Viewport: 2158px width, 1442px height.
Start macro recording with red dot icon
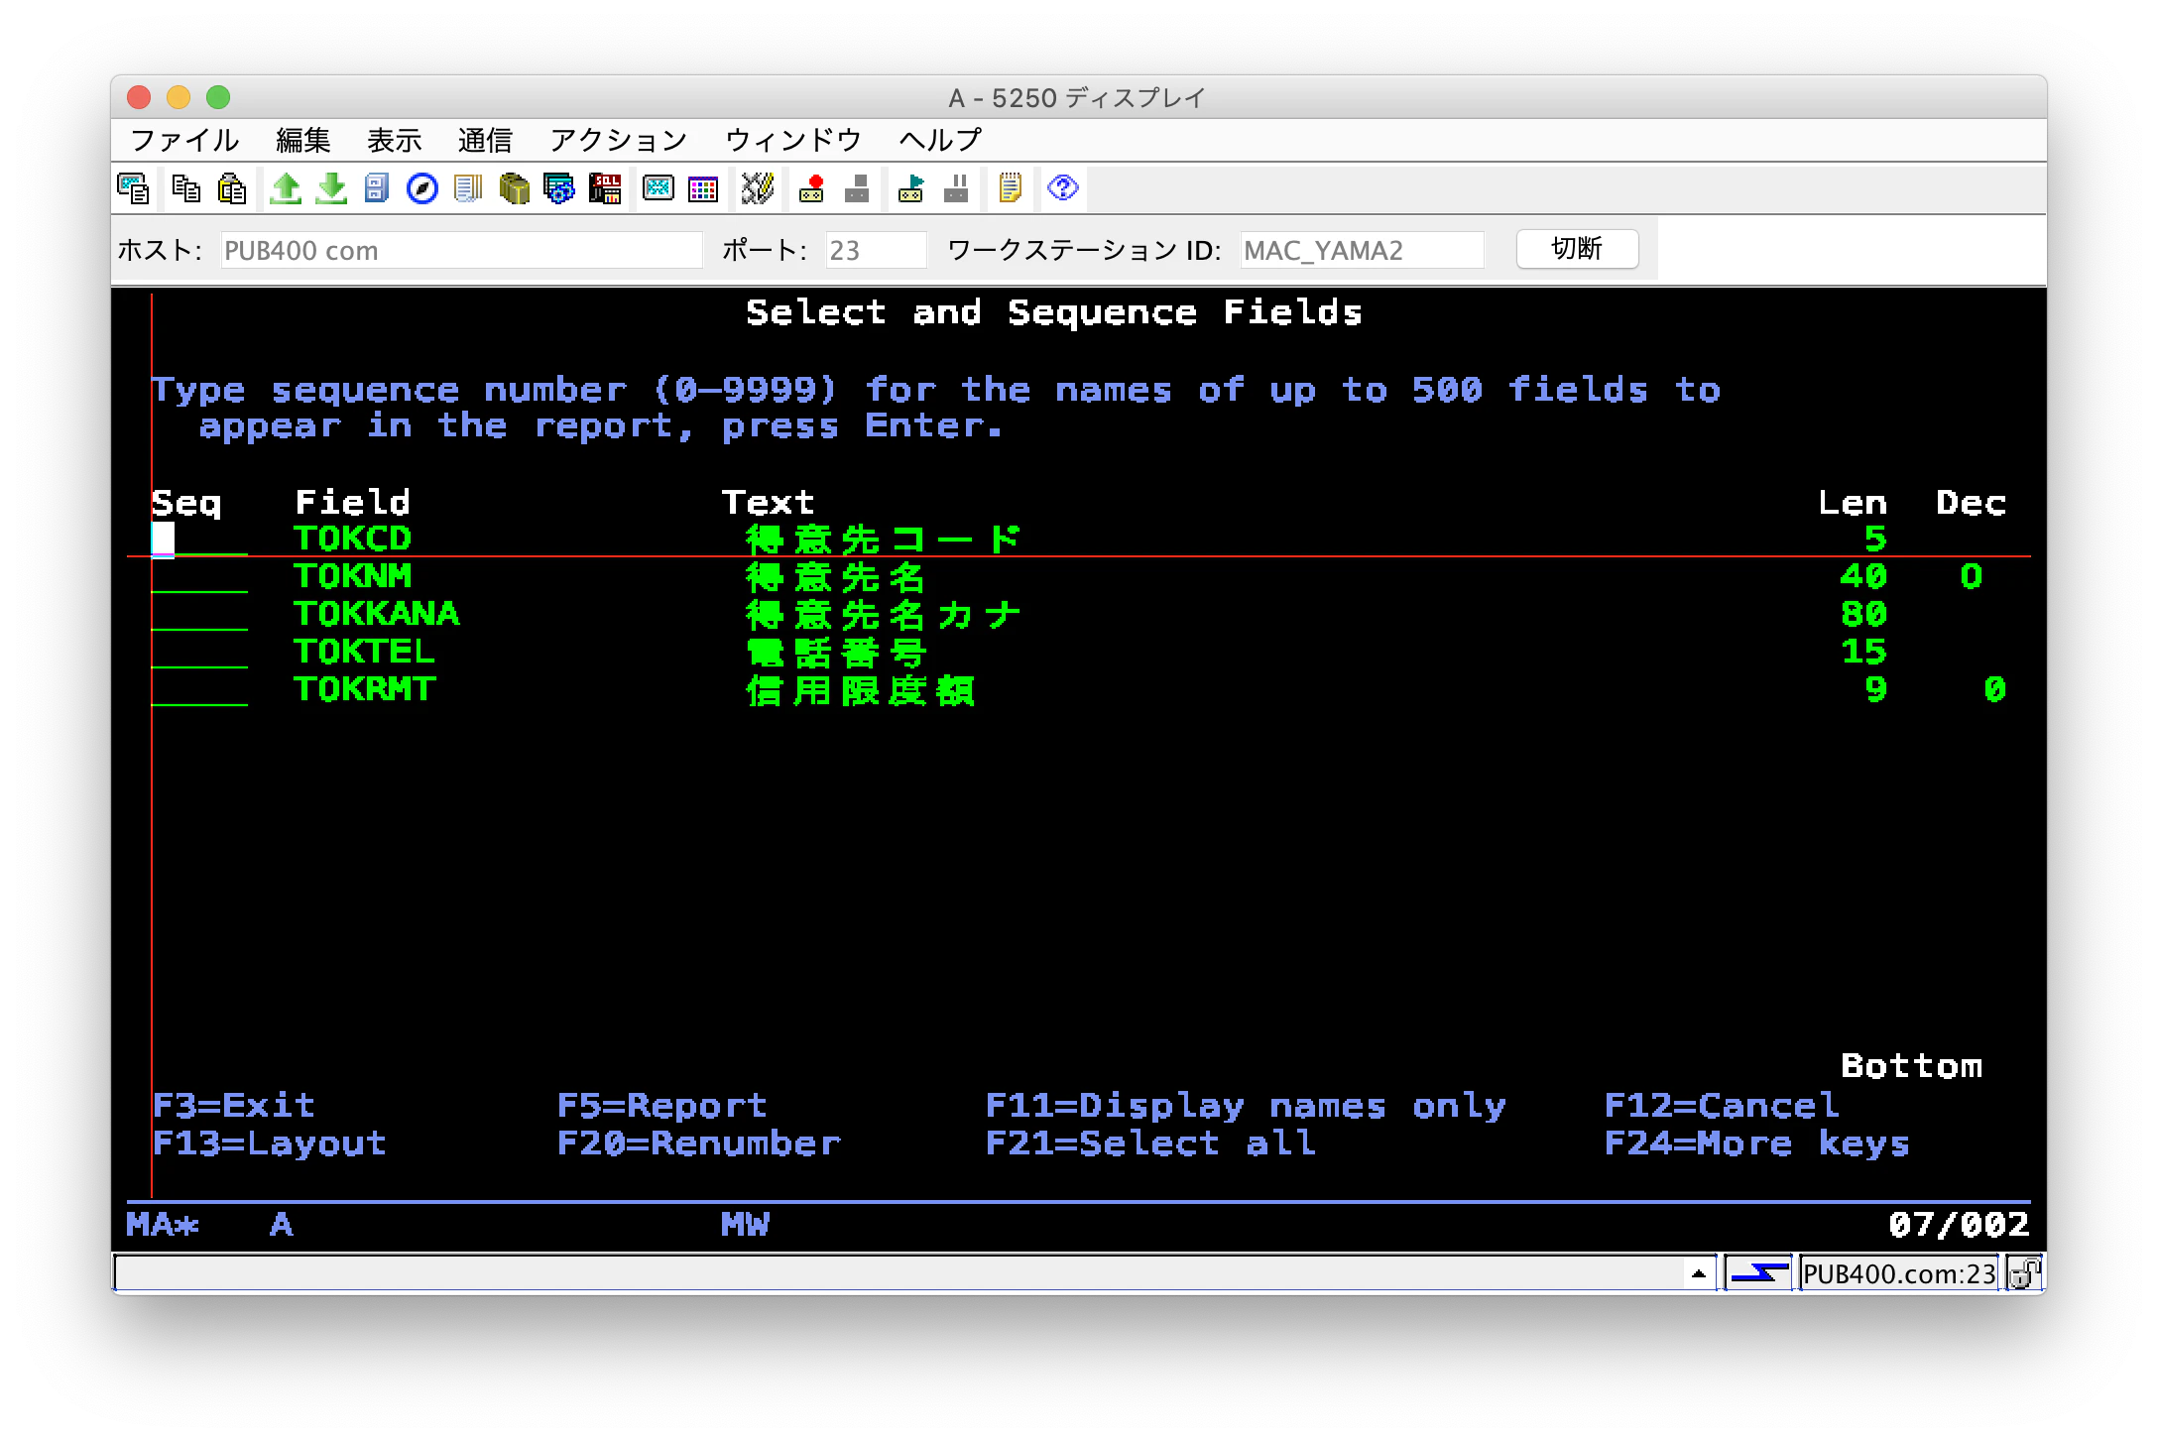[x=811, y=188]
